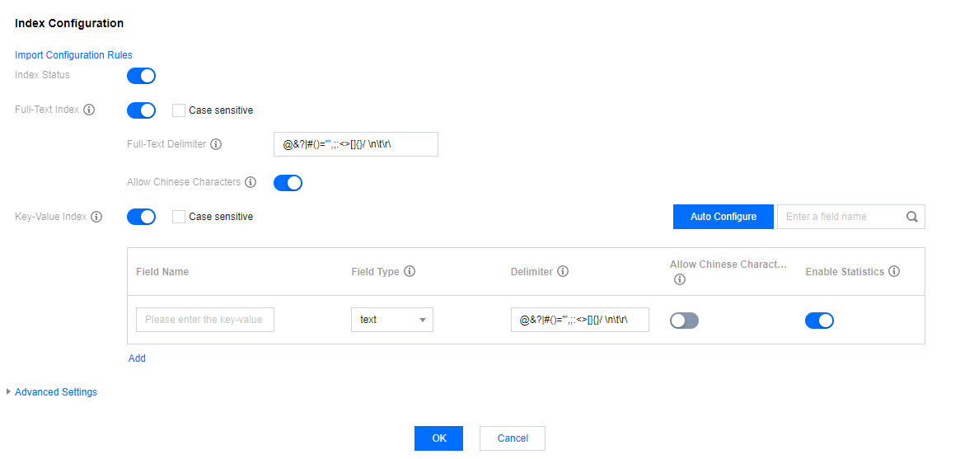Turn off Enable Statistics toggle in table row
Viewport: 960px width, 459px height.
click(819, 320)
